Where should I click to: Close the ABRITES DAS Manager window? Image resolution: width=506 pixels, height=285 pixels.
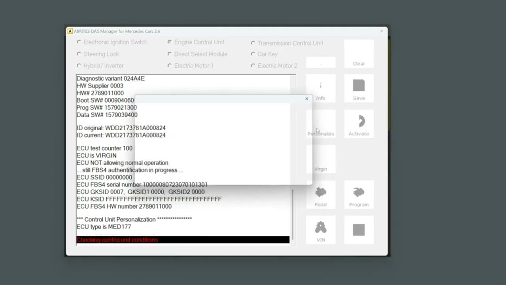pos(381,31)
